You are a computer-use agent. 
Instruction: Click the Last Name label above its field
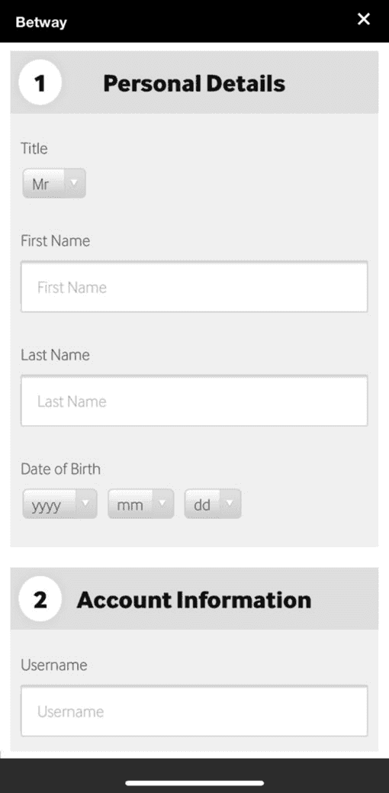pyautogui.click(x=55, y=355)
